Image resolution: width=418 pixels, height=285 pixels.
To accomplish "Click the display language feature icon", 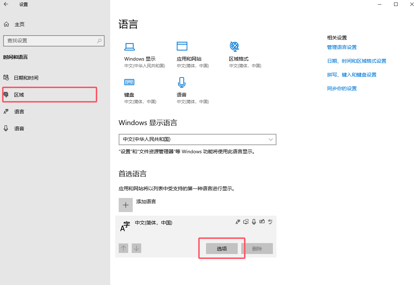I will coord(238,222).
